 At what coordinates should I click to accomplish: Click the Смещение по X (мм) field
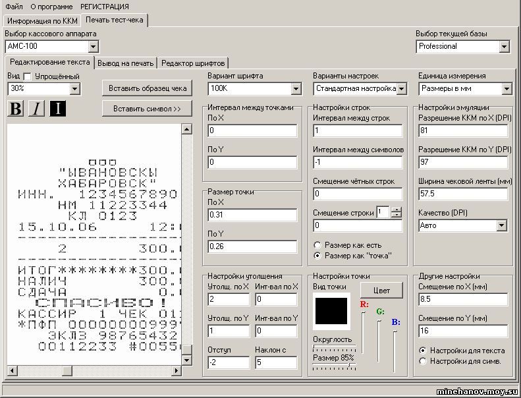coord(463,299)
